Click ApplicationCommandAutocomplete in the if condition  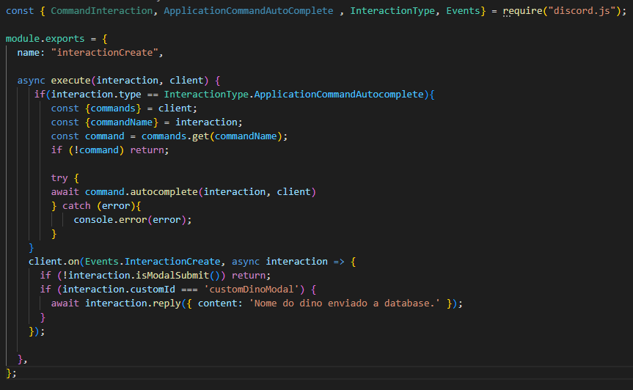pos(339,95)
